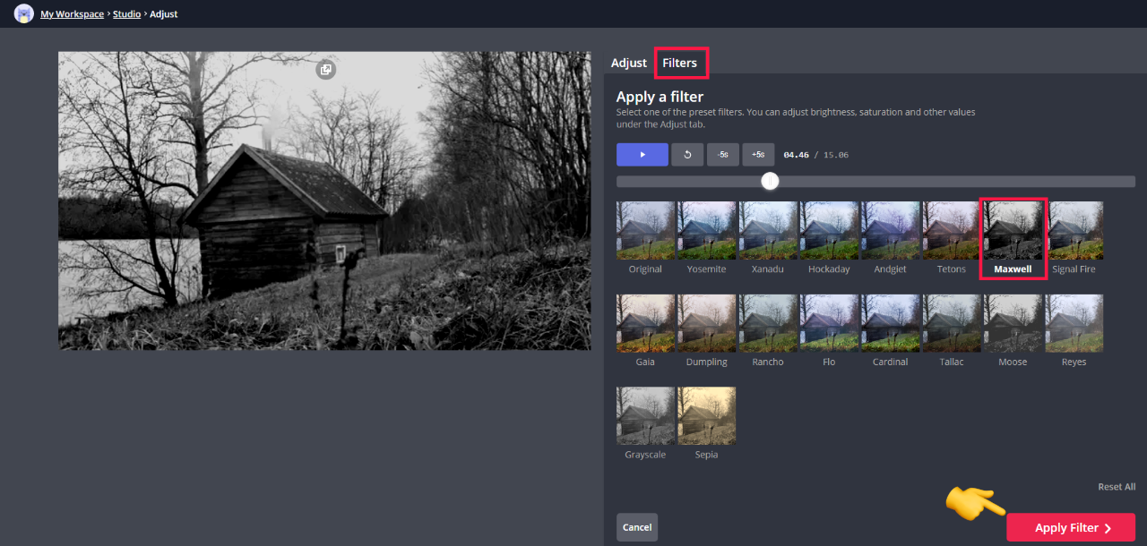Select the Sepia filter preset

coord(706,415)
